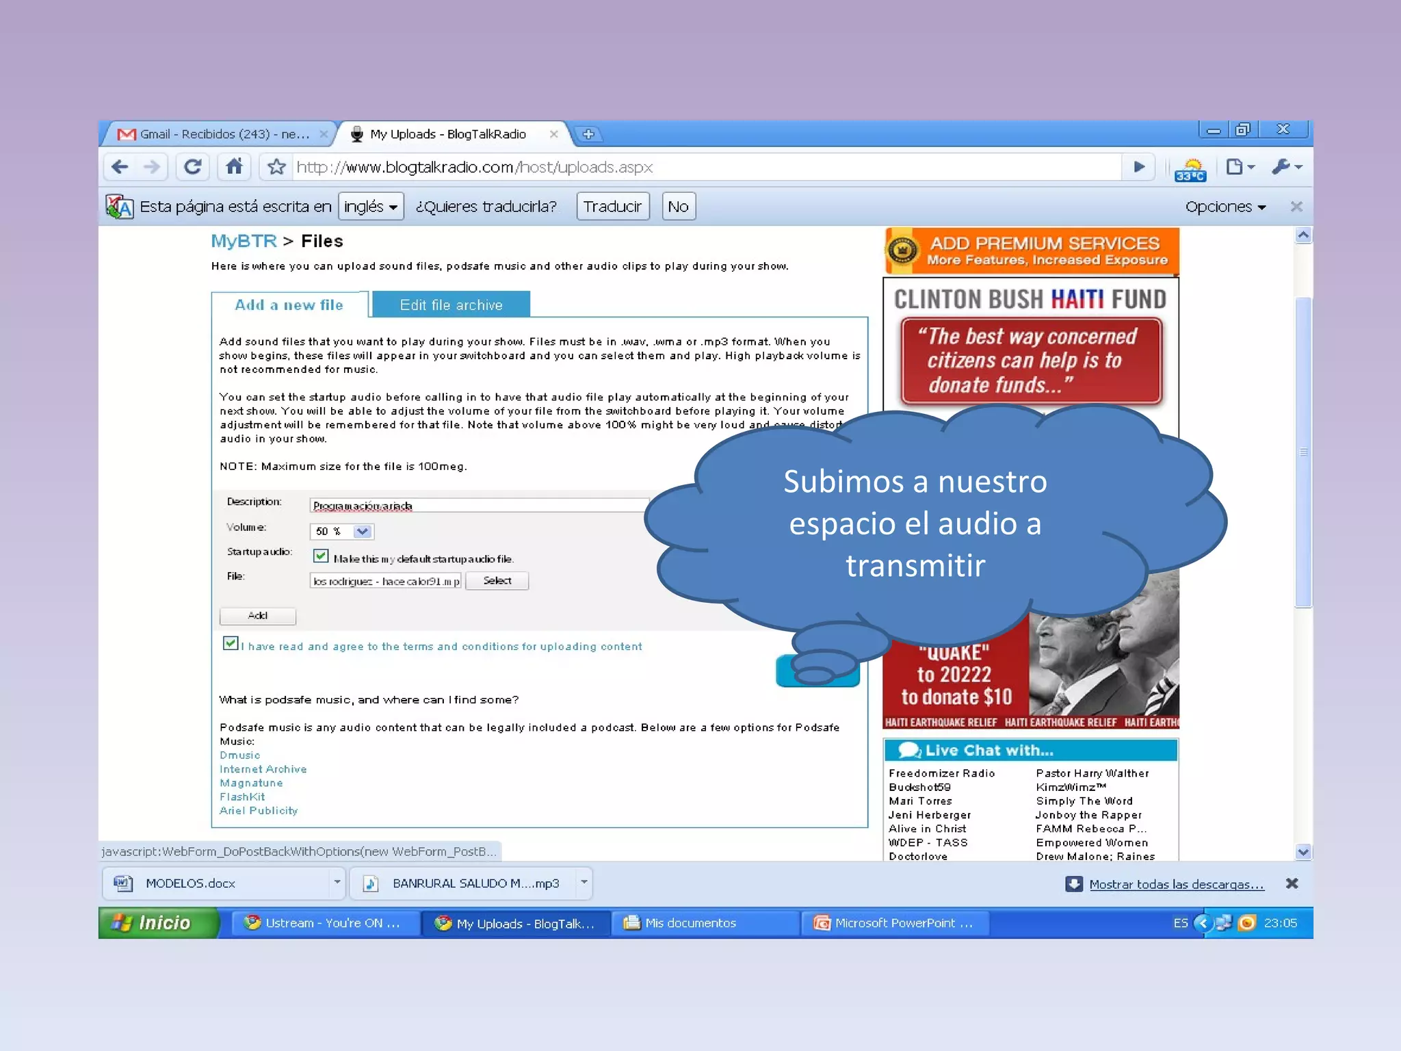Viewport: 1401px width, 1051px height.
Task: Open the inglés language dropdown
Action: pyautogui.click(x=371, y=207)
